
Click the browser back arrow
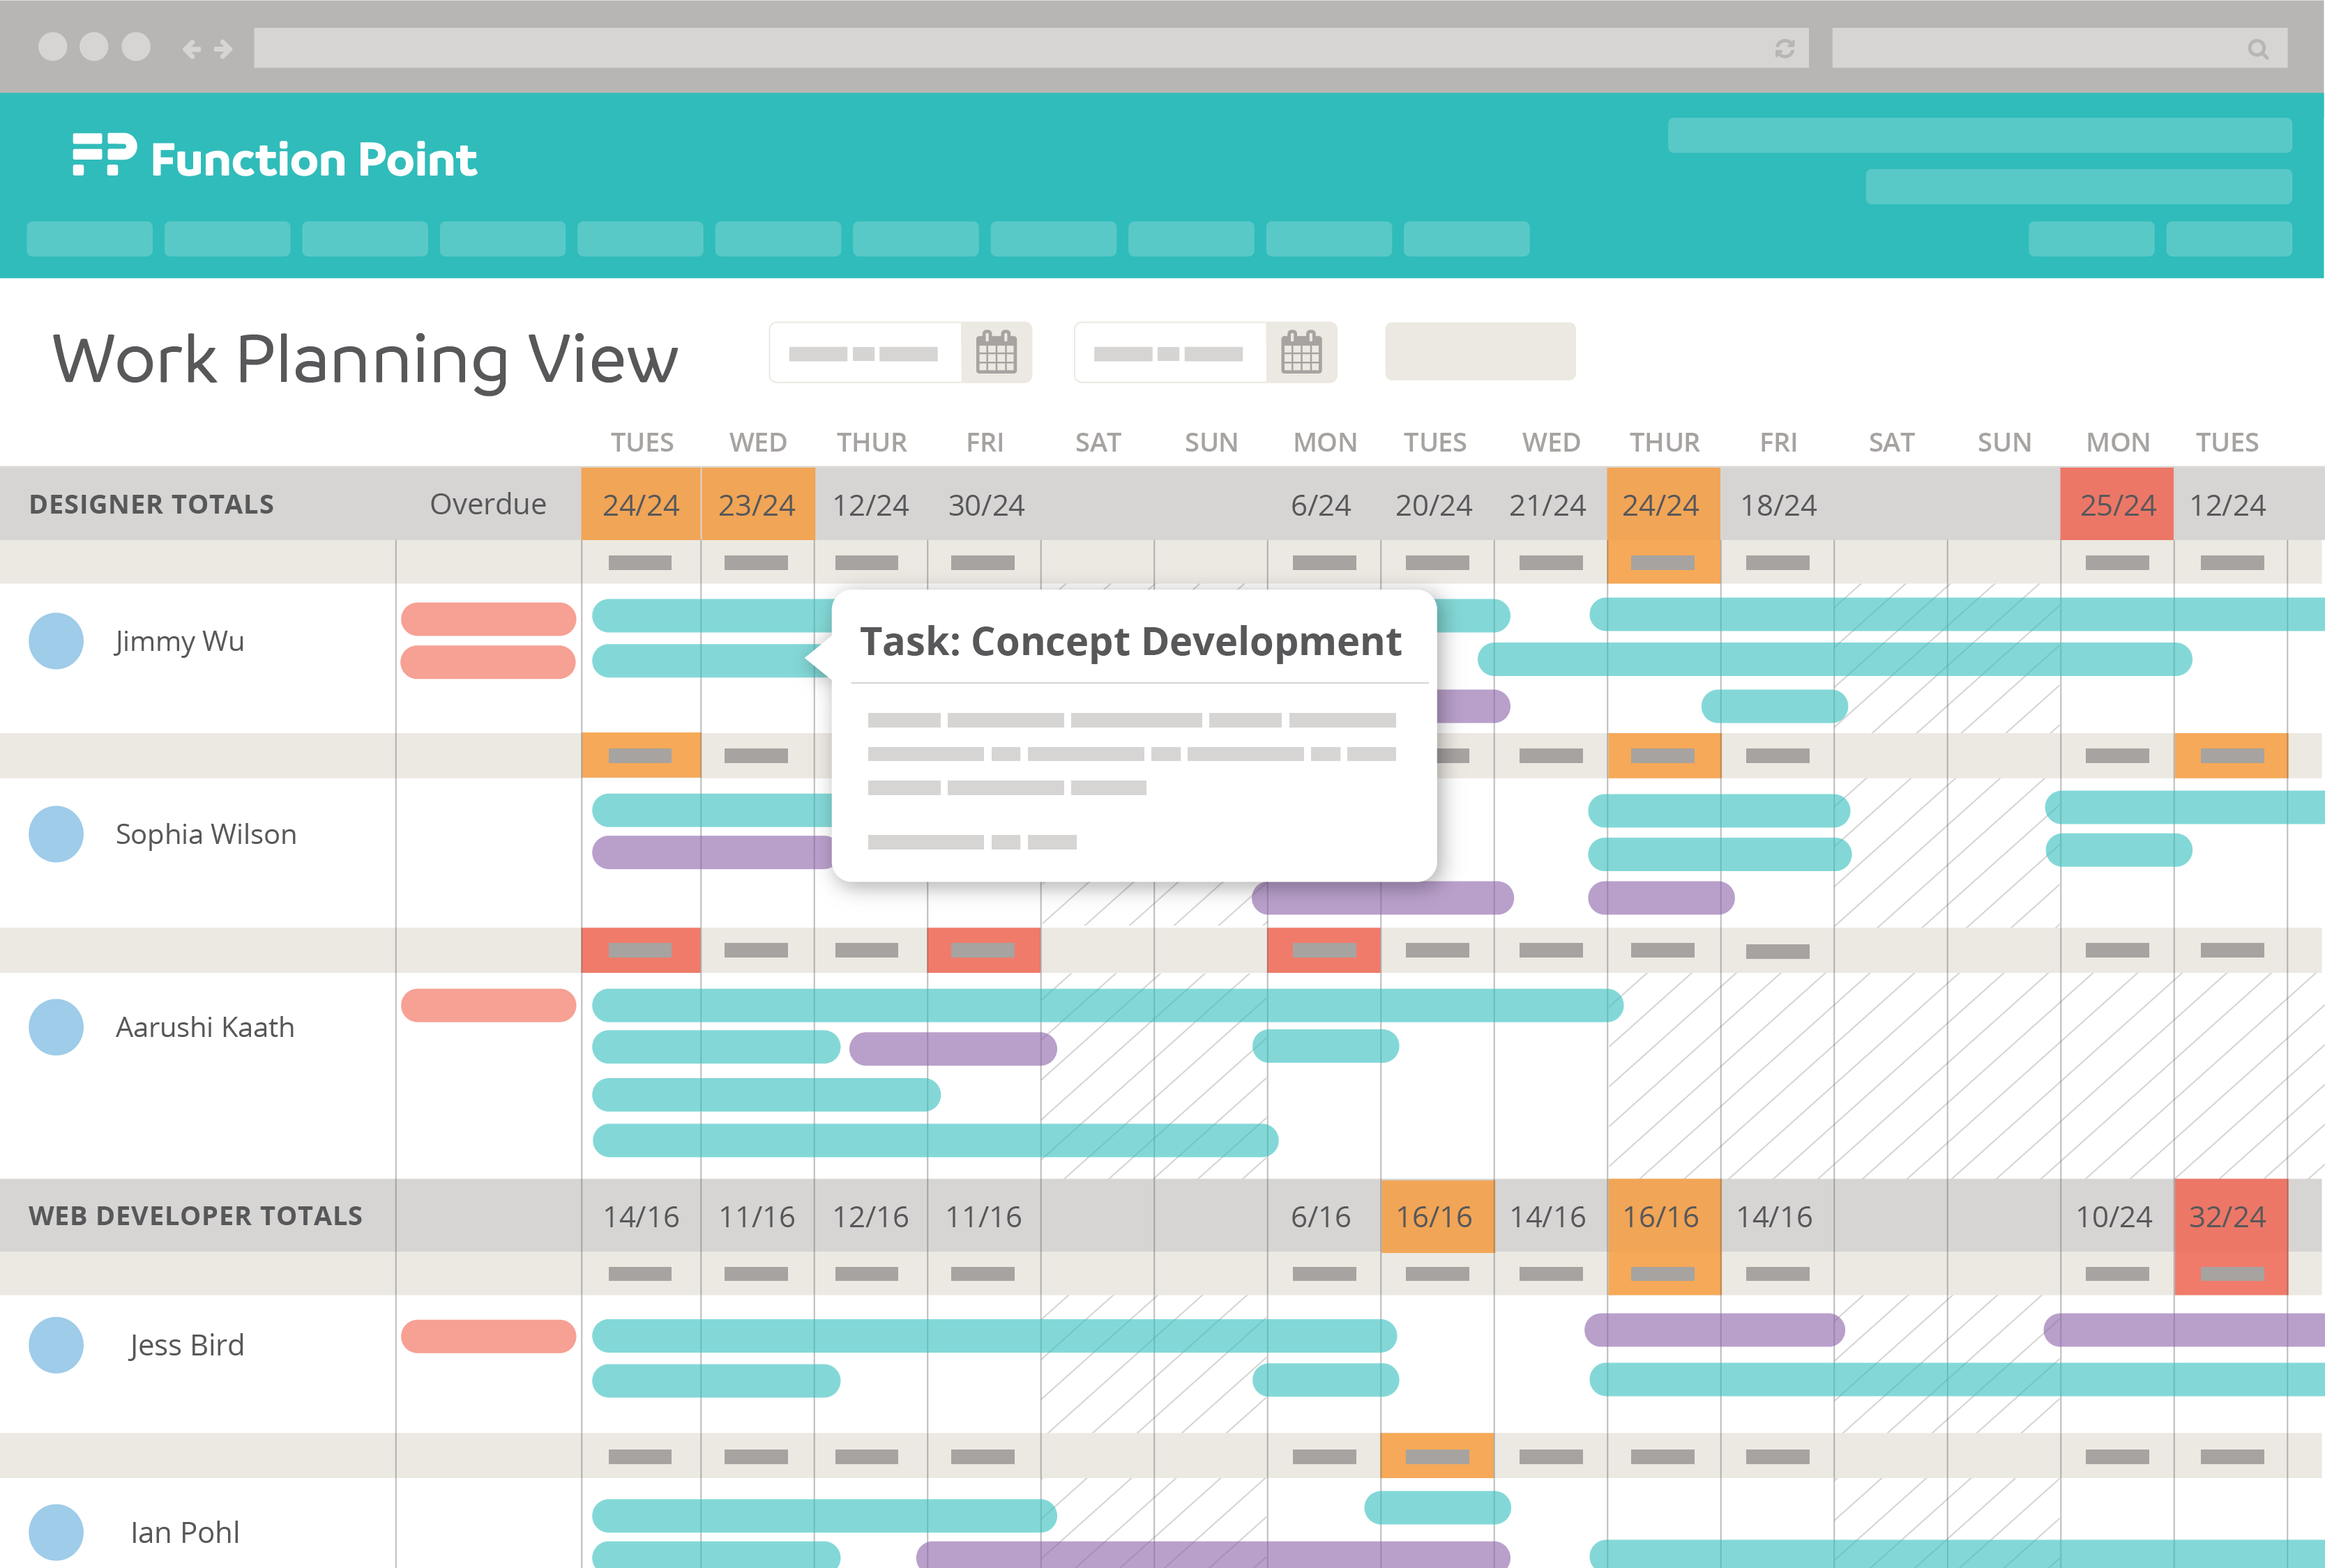(x=191, y=49)
